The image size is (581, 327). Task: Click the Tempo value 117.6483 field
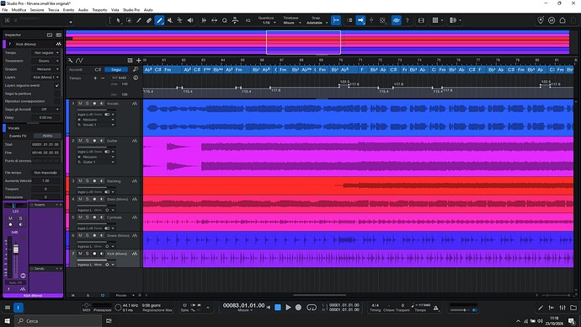pos(119,78)
